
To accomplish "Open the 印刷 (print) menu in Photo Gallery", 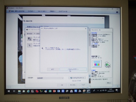I will [x=52, y=11].
